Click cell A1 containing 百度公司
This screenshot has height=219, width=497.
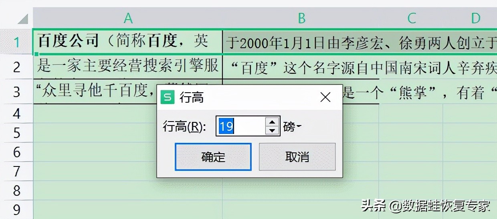[x=127, y=41]
